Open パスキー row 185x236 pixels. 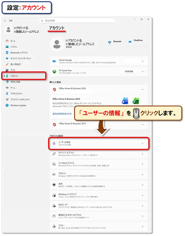99,226
